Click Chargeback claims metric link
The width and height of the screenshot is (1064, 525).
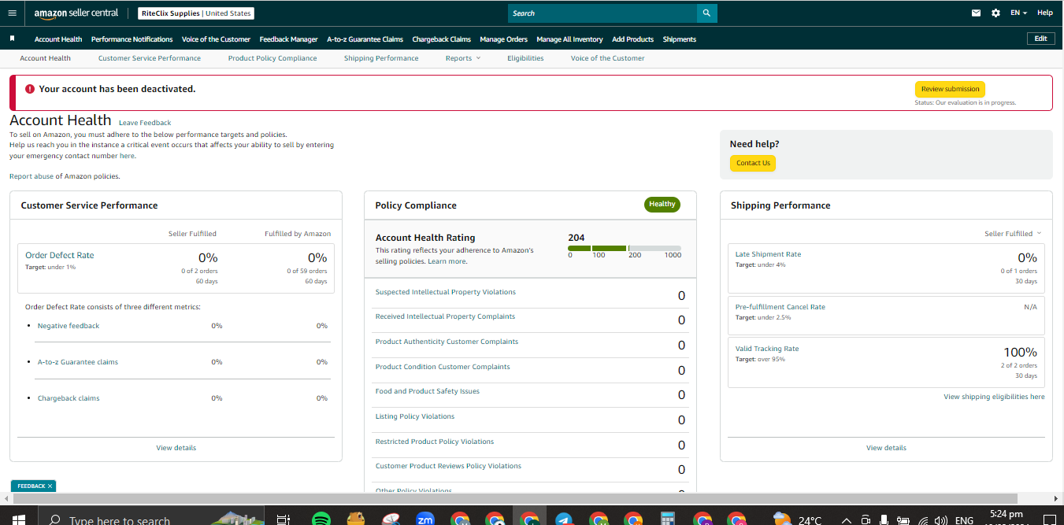tap(69, 398)
